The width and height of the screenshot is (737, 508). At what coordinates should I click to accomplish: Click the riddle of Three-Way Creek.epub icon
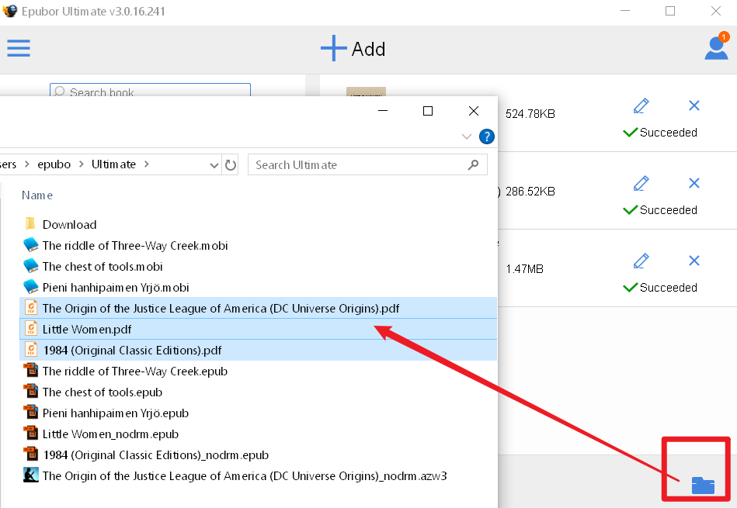[x=31, y=371]
